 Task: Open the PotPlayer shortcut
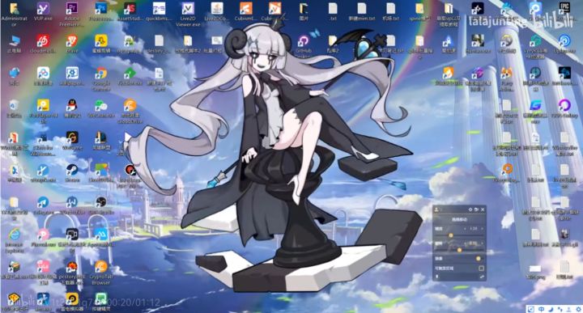[43, 106]
